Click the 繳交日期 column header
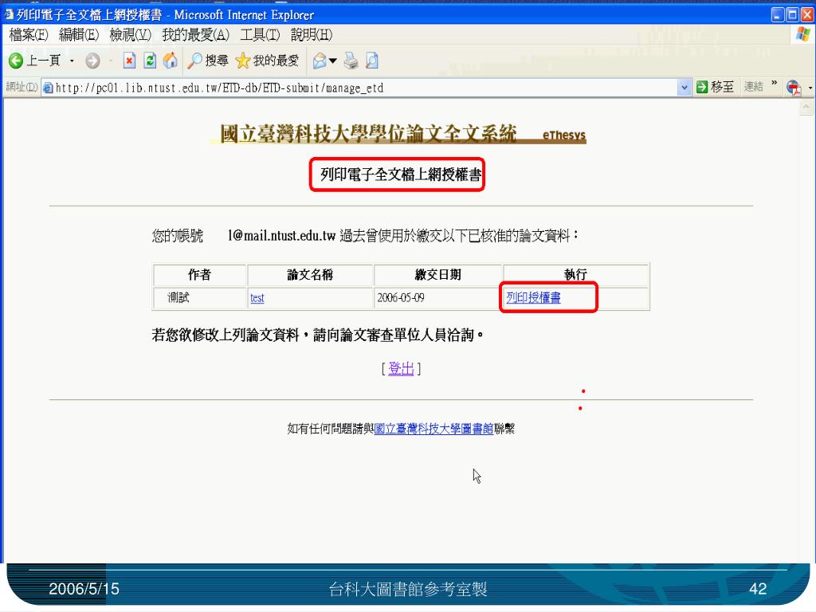This screenshot has width=816, height=612. tap(438, 275)
